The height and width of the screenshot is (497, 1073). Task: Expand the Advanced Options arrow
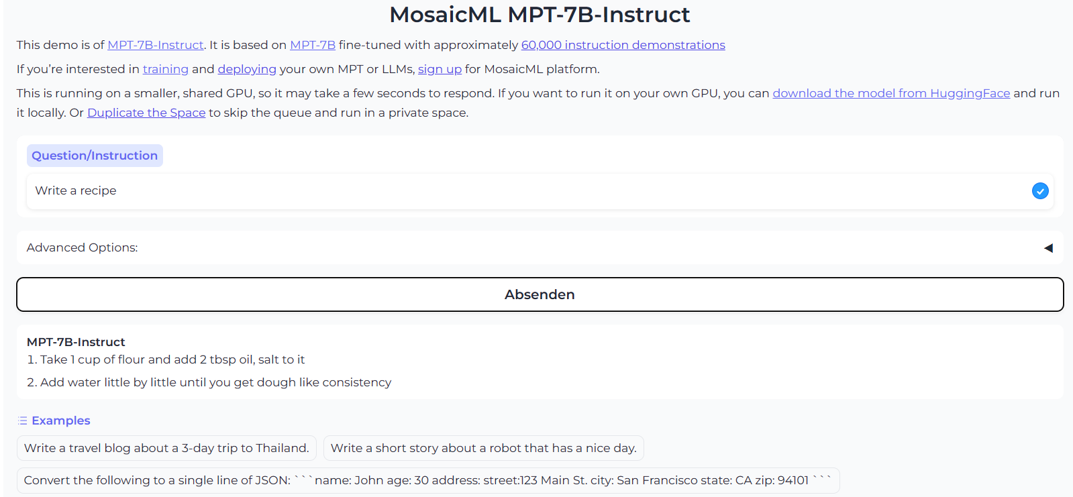[1048, 248]
